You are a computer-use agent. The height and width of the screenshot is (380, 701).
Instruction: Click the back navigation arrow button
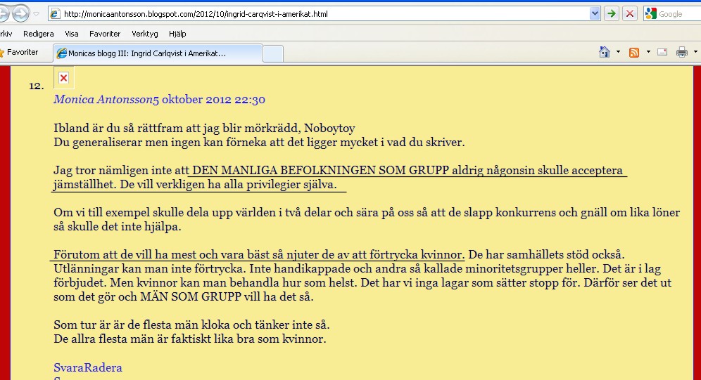(x=4, y=14)
